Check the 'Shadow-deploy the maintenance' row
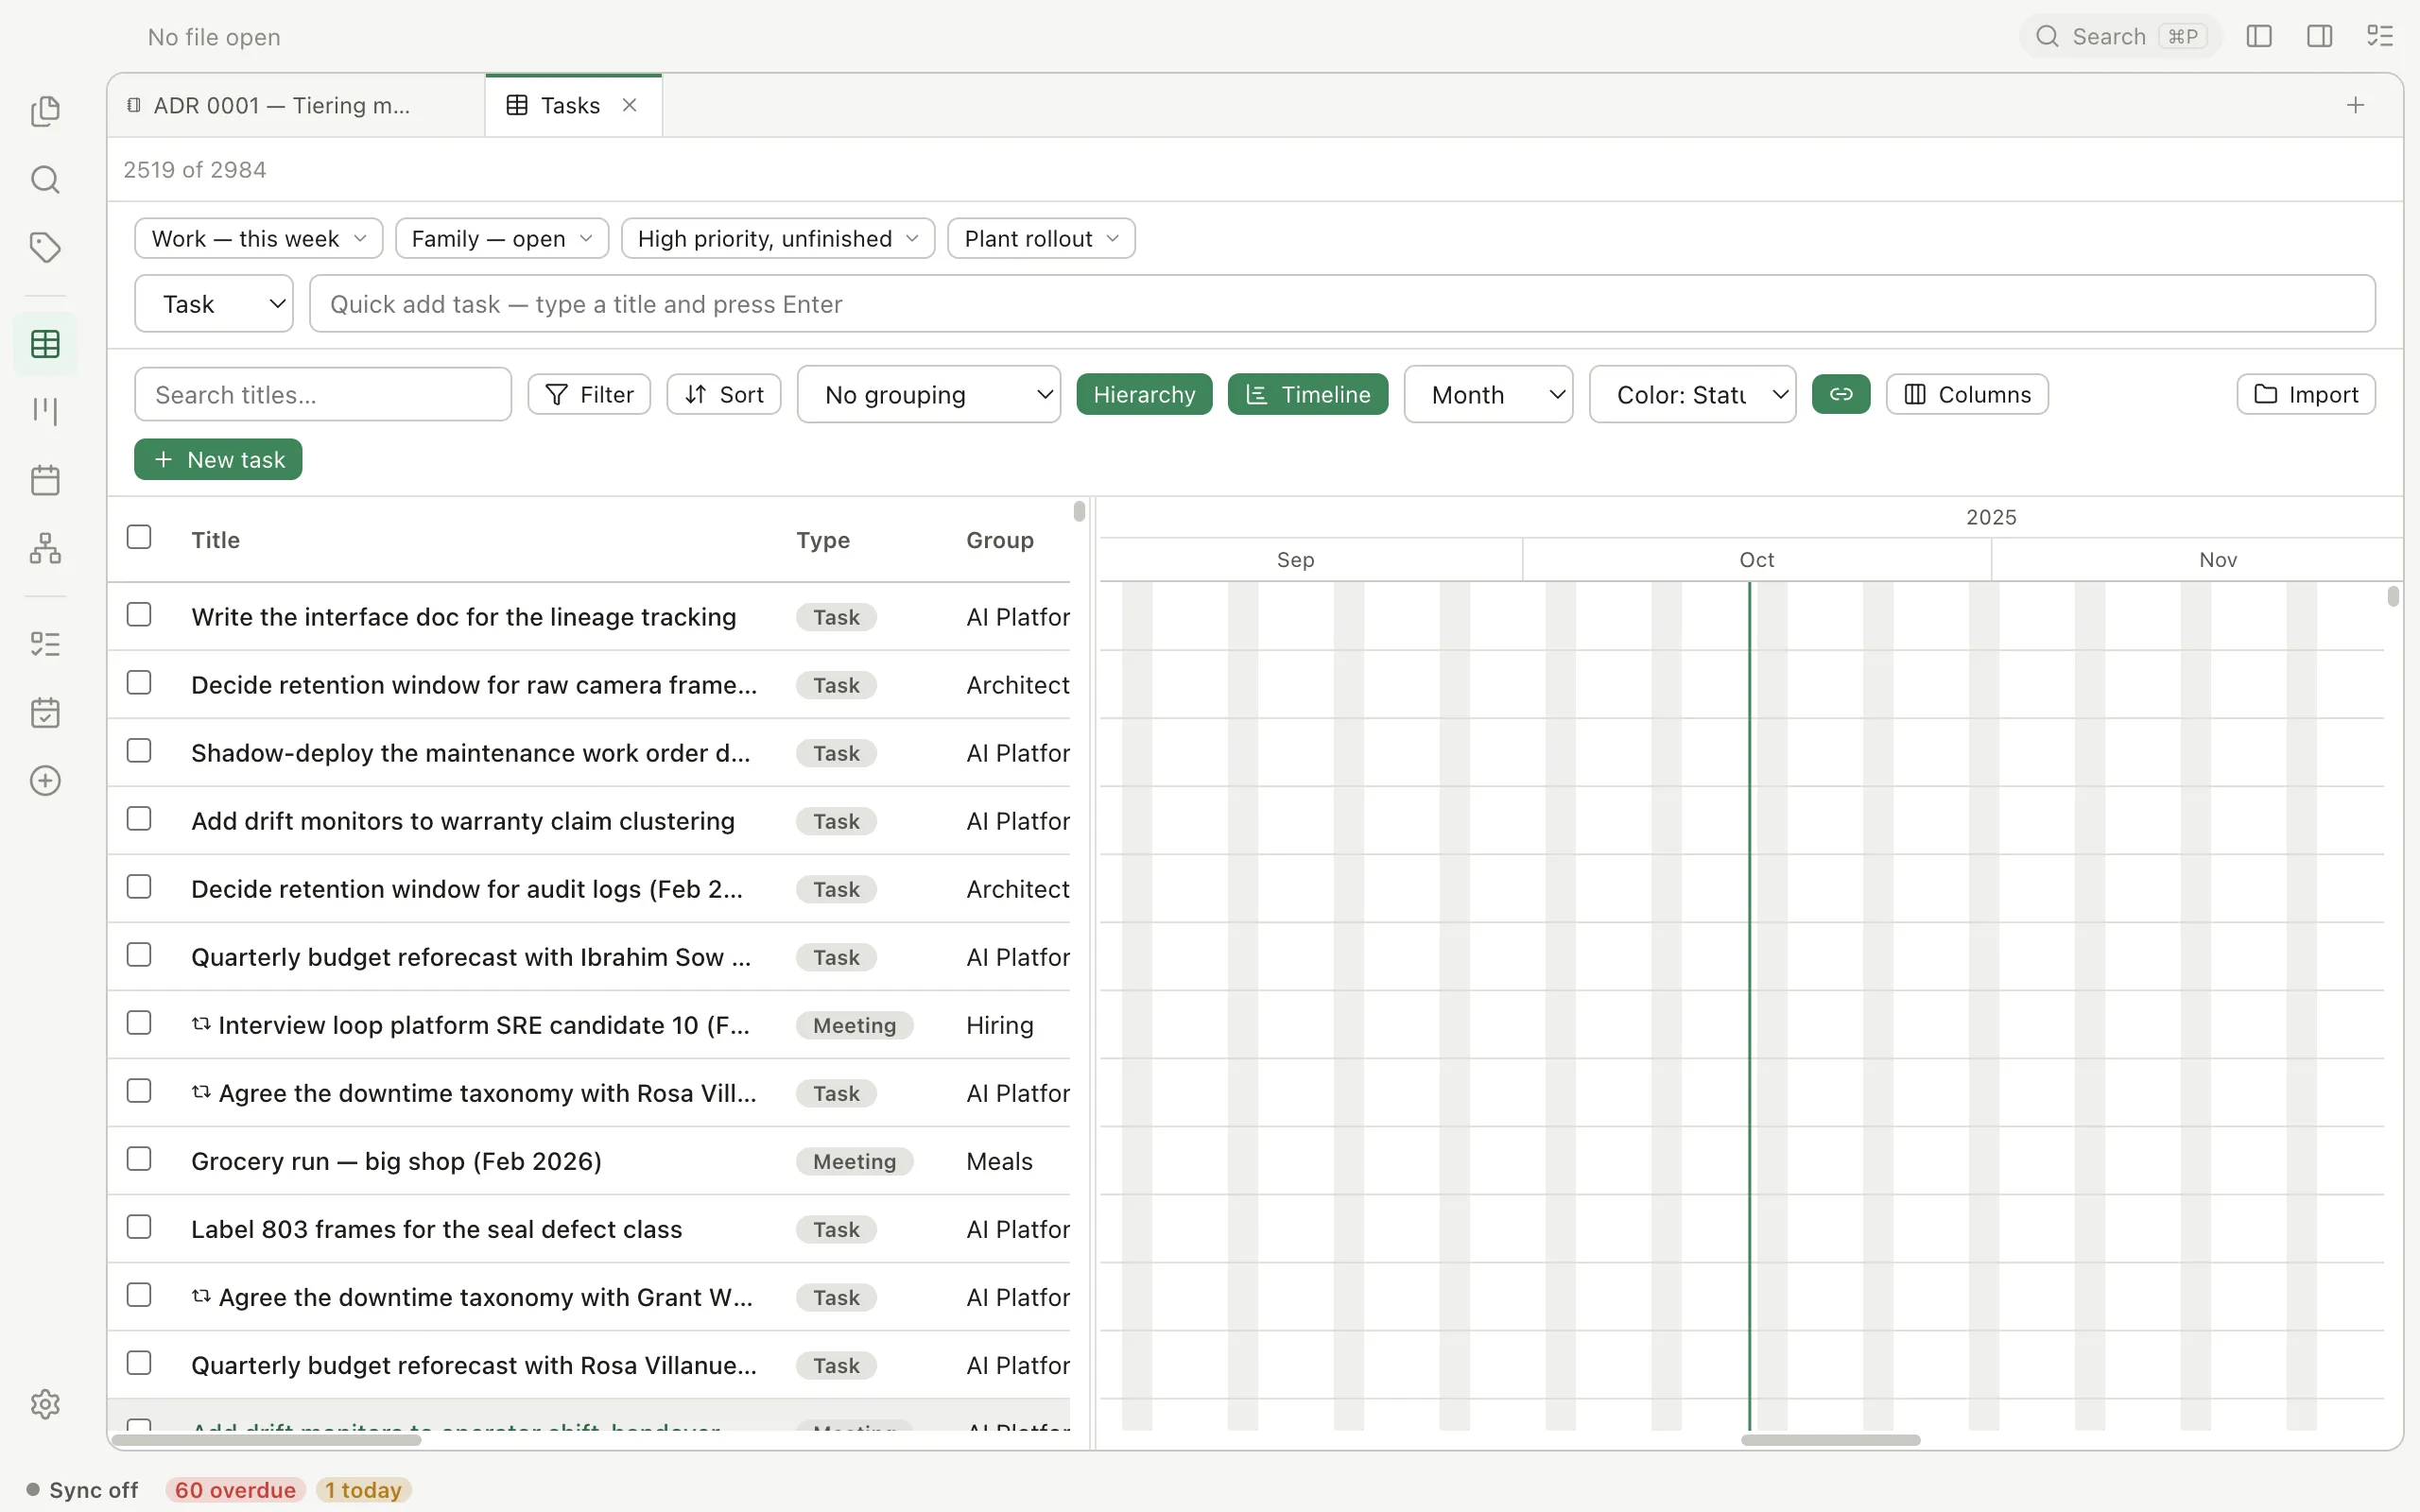This screenshot has width=2420, height=1512. (x=139, y=750)
